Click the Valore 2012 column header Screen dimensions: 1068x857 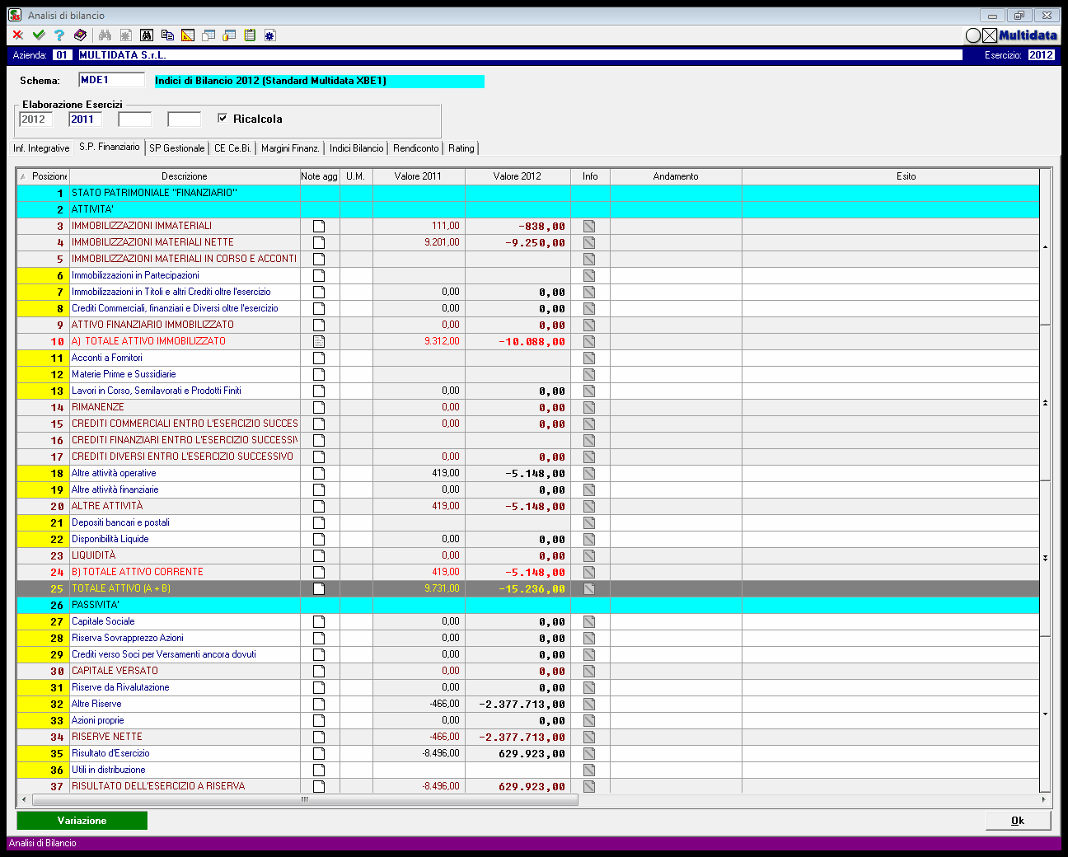(x=518, y=176)
